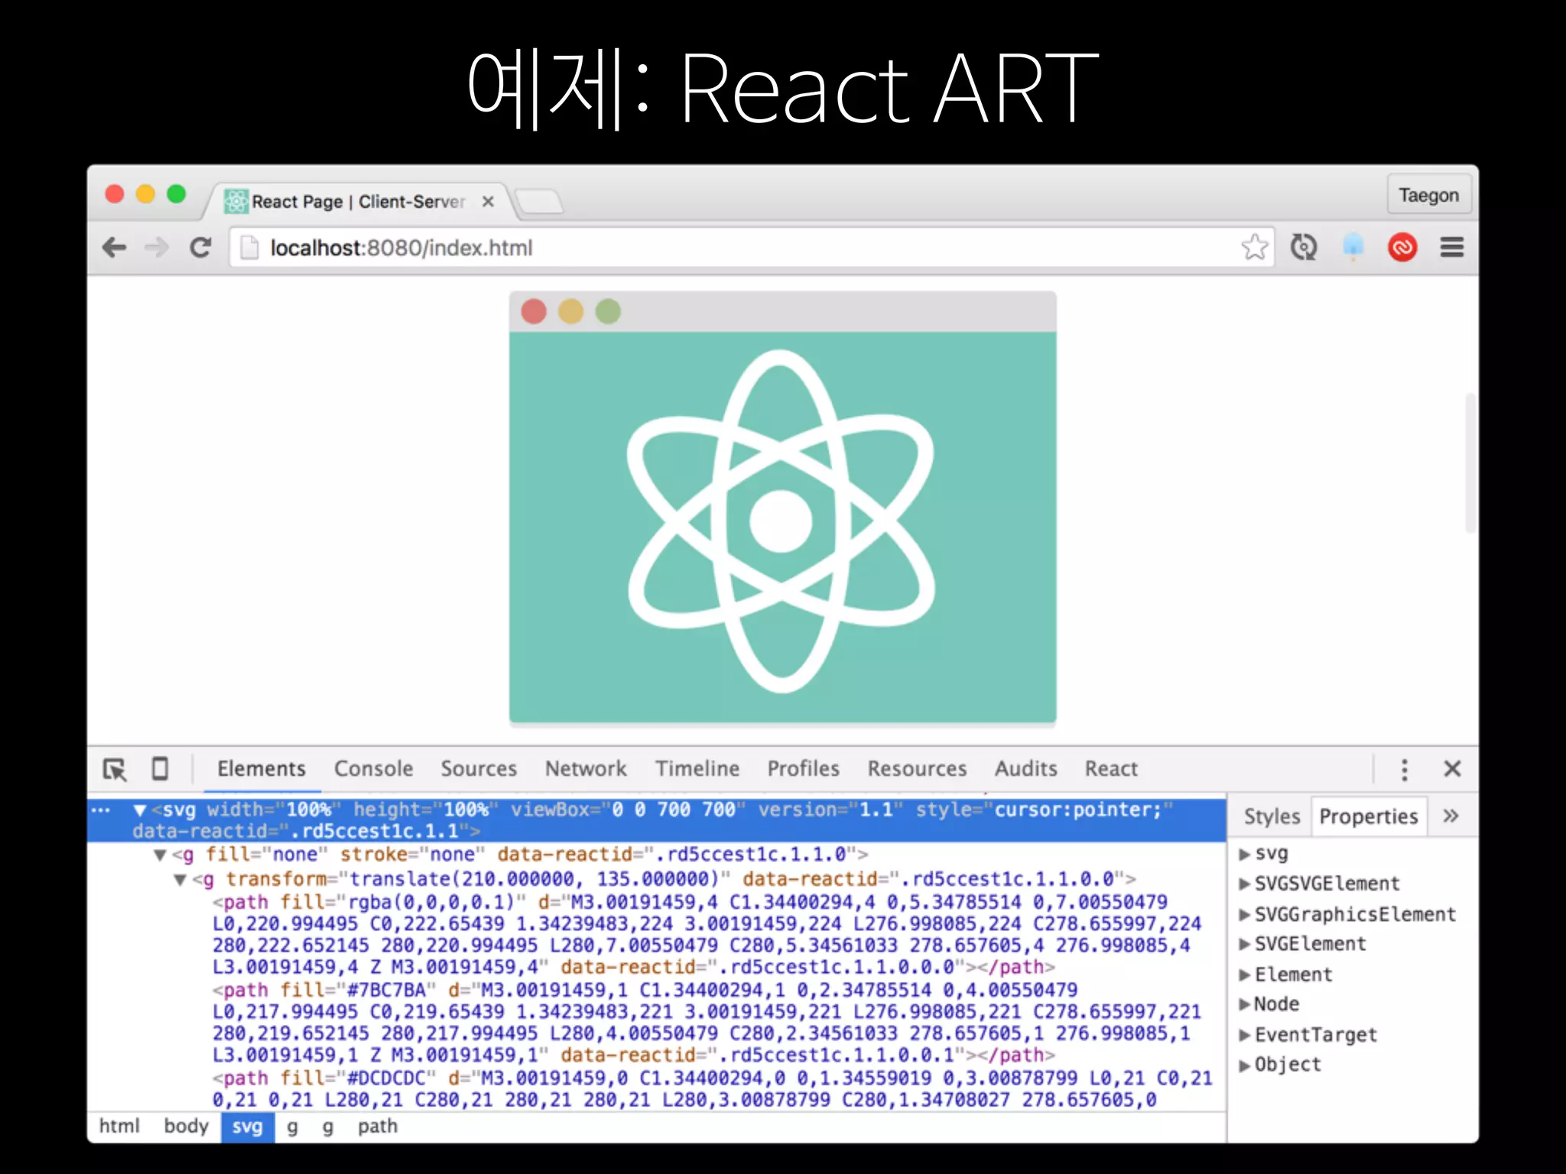Click the blue popsicle extension icon
The width and height of the screenshot is (1566, 1174).
[1353, 248]
